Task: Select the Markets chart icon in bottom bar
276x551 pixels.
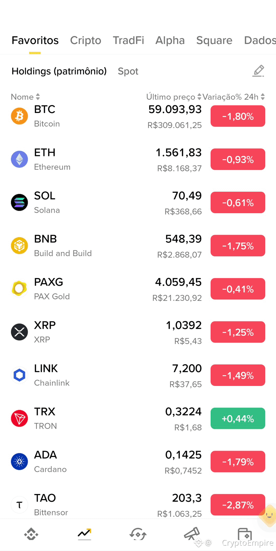Action: point(84,534)
